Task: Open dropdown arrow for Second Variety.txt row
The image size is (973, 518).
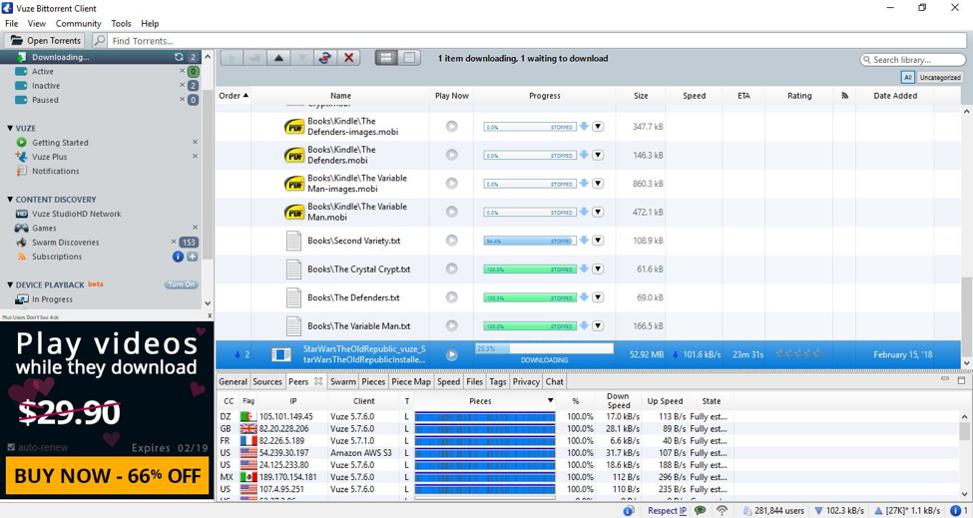Action: (x=598, y=241)
